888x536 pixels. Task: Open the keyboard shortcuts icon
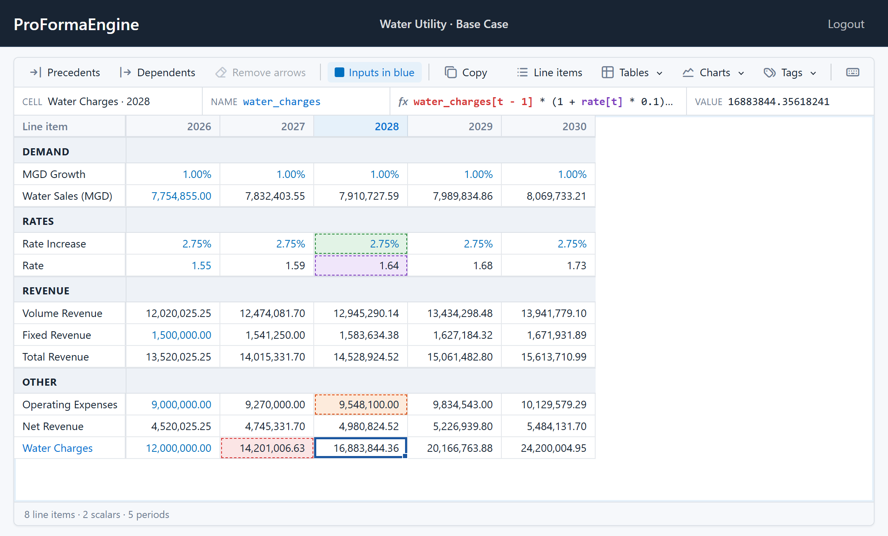[x=853, y=72]
